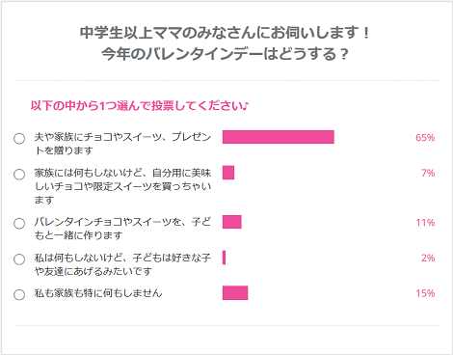This screenshot has width=453, height=355.
Task: Click the バレンタインチョコやスイーツを option text
Action: tap(122, 229)
